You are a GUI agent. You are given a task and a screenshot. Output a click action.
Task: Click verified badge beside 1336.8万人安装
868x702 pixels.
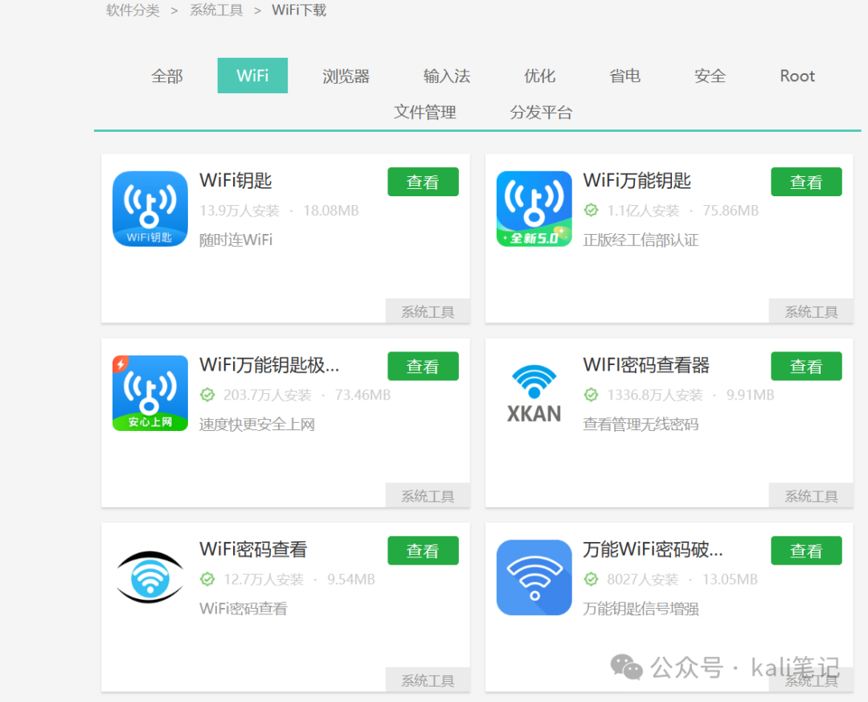(591, 395)
